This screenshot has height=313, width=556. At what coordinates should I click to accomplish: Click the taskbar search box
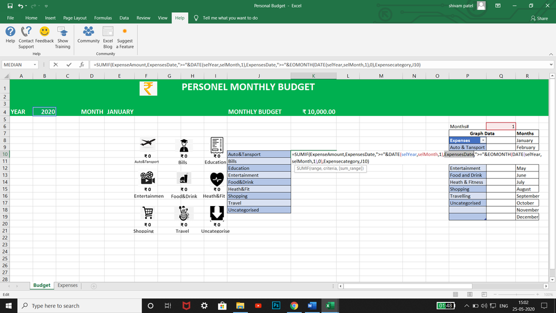point(80,306)
